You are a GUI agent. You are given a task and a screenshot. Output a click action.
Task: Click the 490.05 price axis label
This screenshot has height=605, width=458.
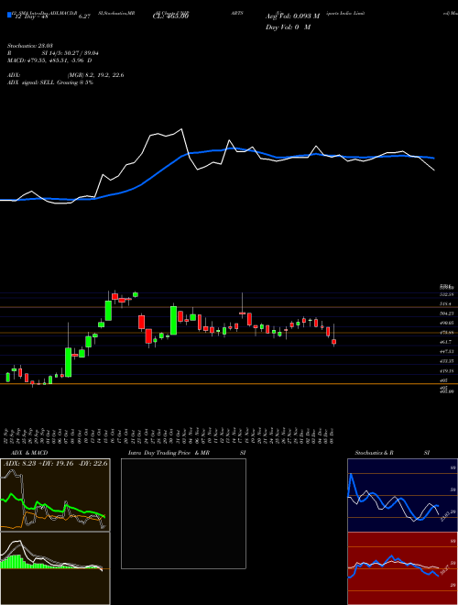[x=446, y=323]
